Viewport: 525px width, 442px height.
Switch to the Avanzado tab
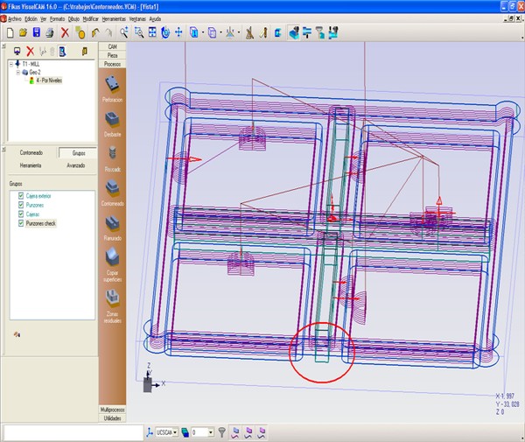point(75,165)
